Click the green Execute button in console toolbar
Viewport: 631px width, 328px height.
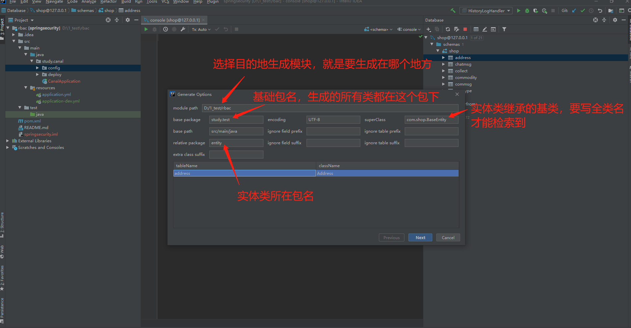click(x=146, y=29)
